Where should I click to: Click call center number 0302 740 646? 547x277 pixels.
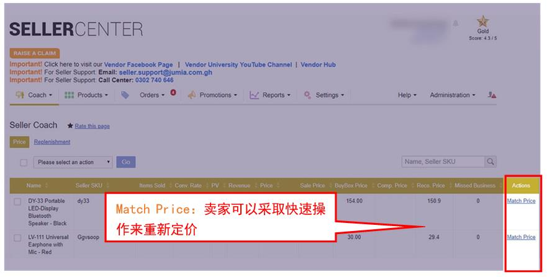click(x=154, y=80)
